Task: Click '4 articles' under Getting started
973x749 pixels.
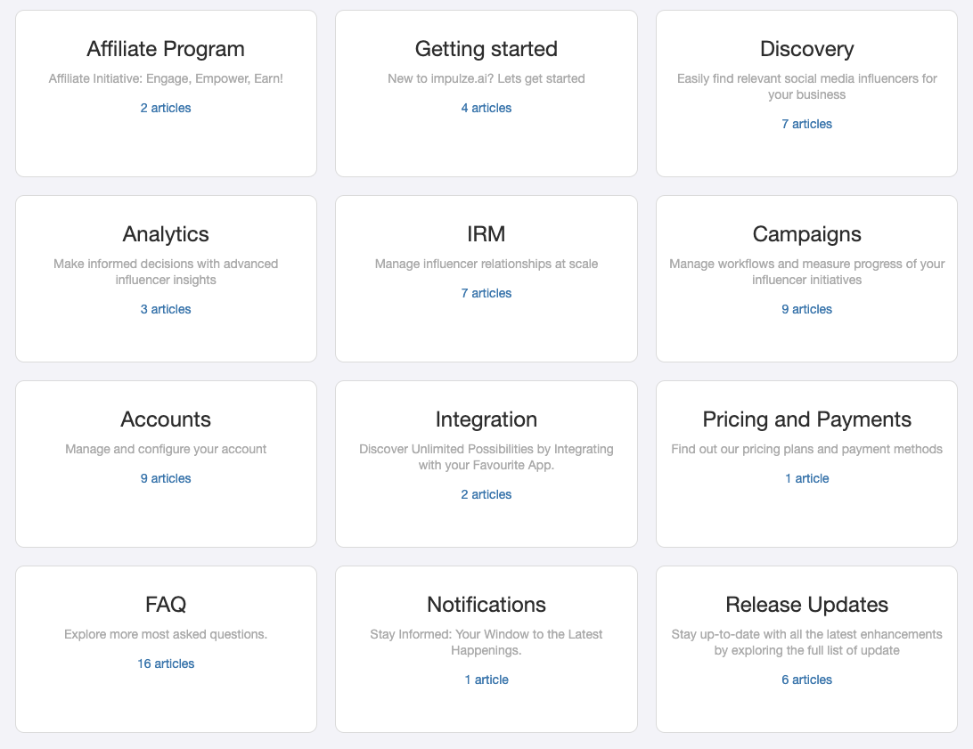Action: (x=486, y=108)
